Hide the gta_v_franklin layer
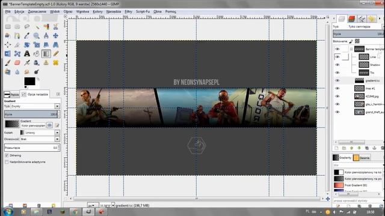The width and height of the screenshot is (385, 216). [337, 104]
